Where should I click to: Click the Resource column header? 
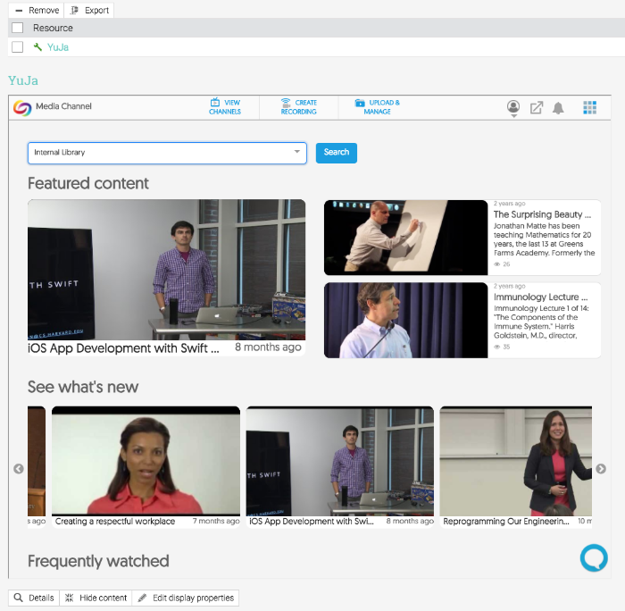53,28
